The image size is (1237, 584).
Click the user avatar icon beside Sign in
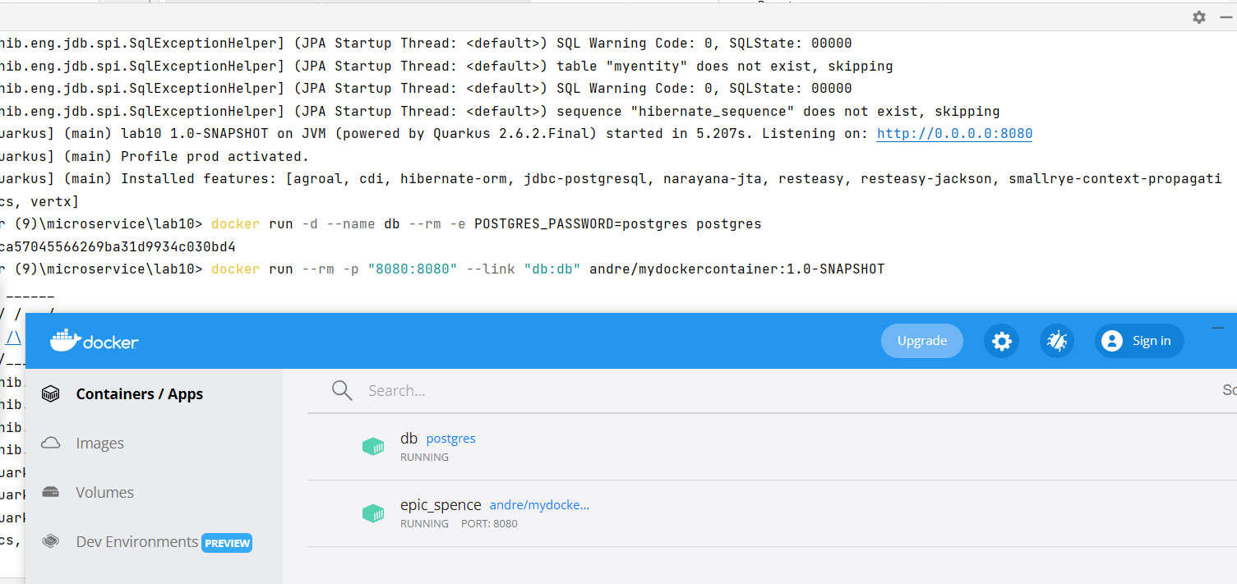pyautogui.click(x=1112, y=341)
